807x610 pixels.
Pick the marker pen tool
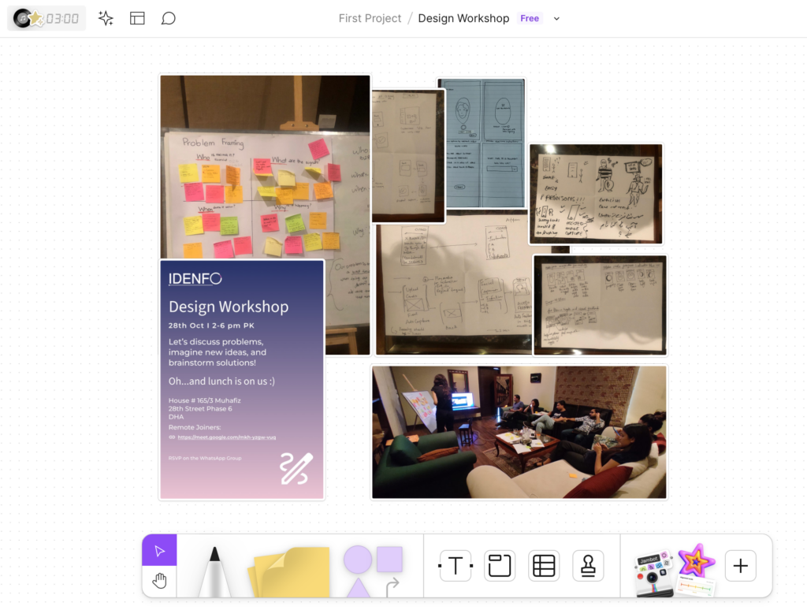214,571
